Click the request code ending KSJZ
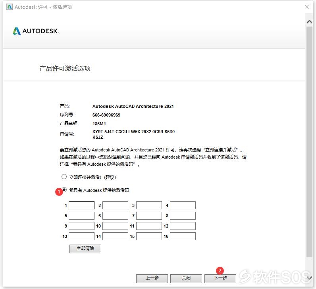The width and height of the screenshot is (316, 289). pos(98,137)
